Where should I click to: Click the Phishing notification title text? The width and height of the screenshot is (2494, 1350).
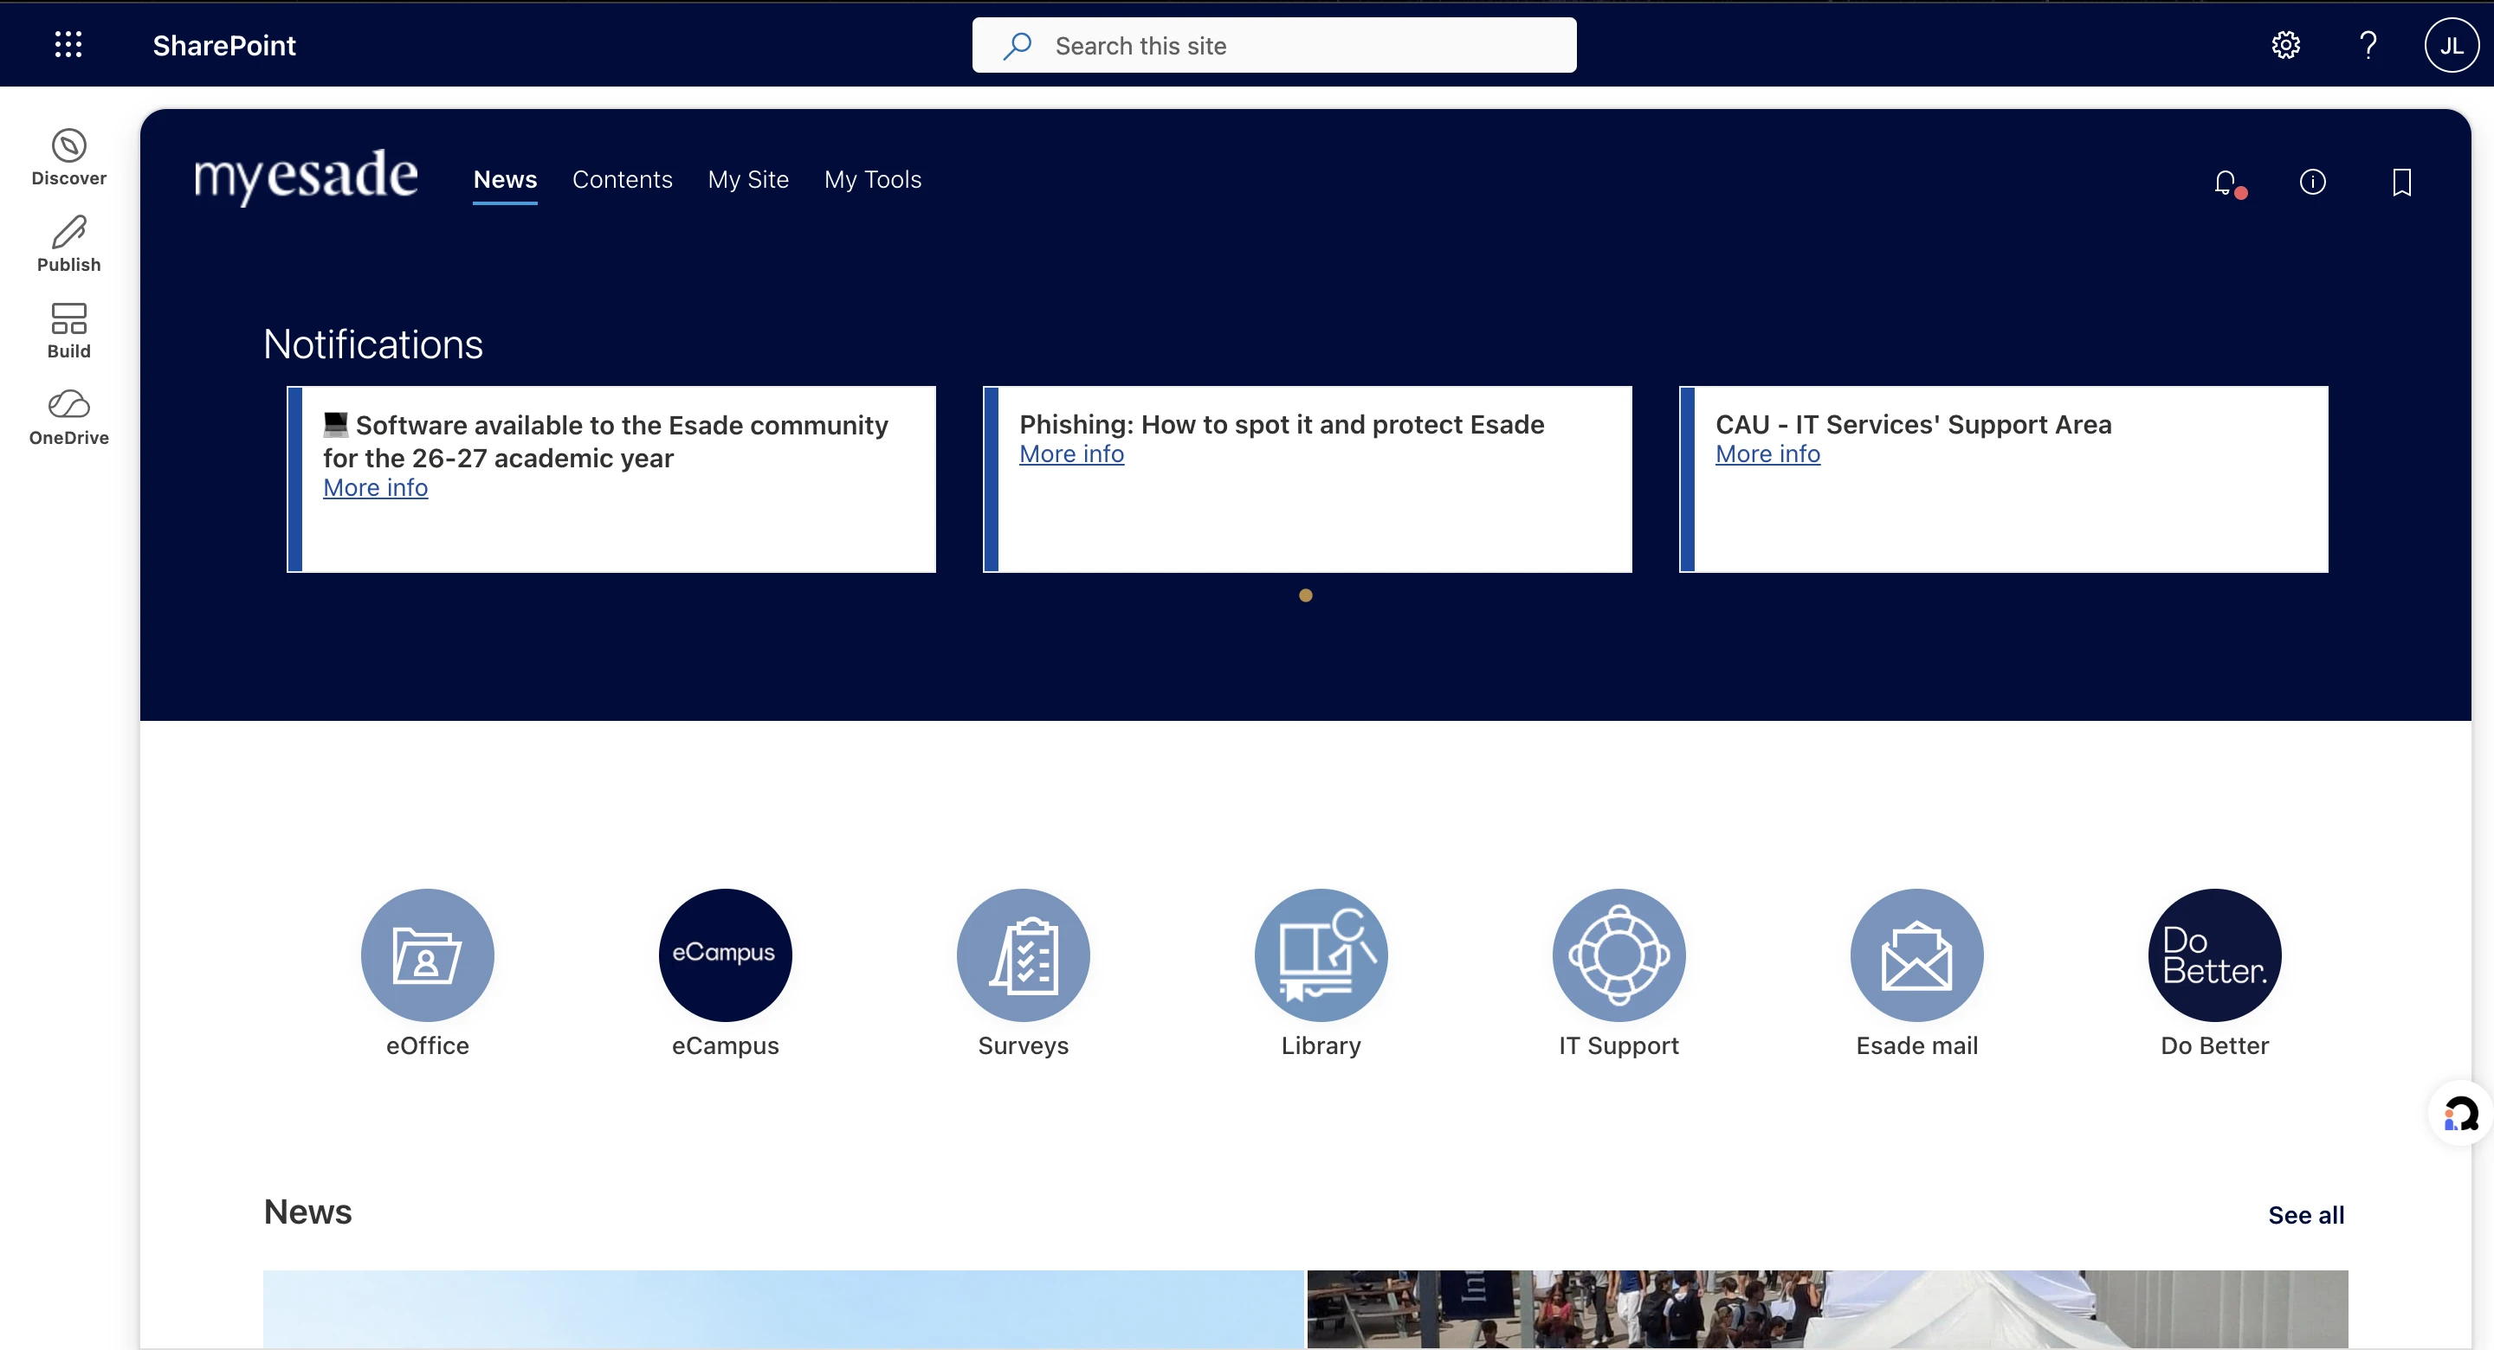(1281, 425)
